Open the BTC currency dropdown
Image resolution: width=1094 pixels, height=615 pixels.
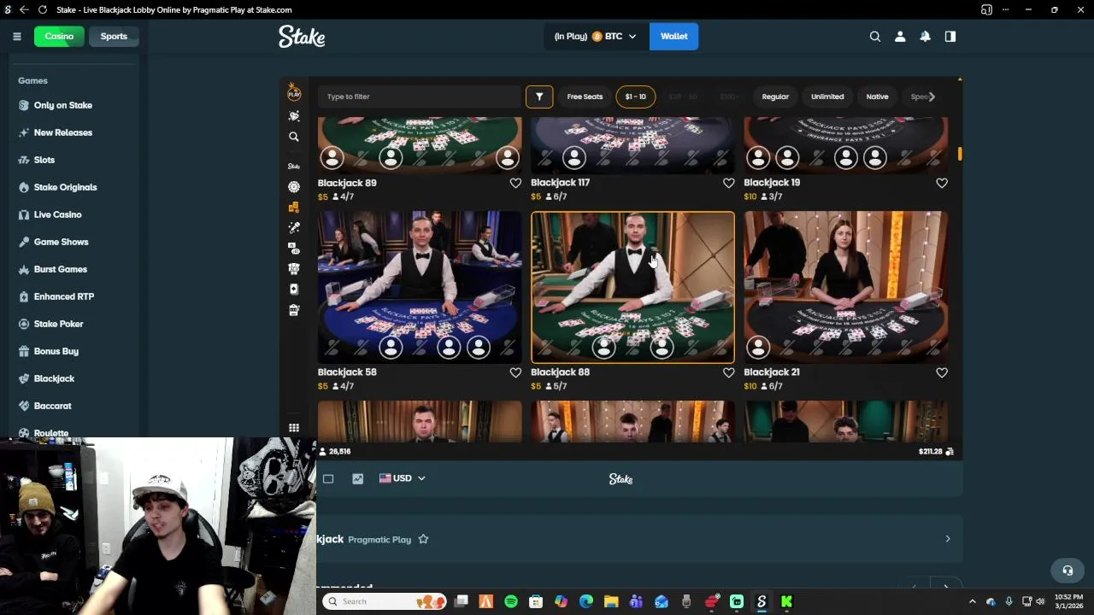point(595,37)
